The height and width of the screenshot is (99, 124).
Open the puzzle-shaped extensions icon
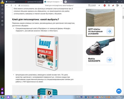point(117,5)
